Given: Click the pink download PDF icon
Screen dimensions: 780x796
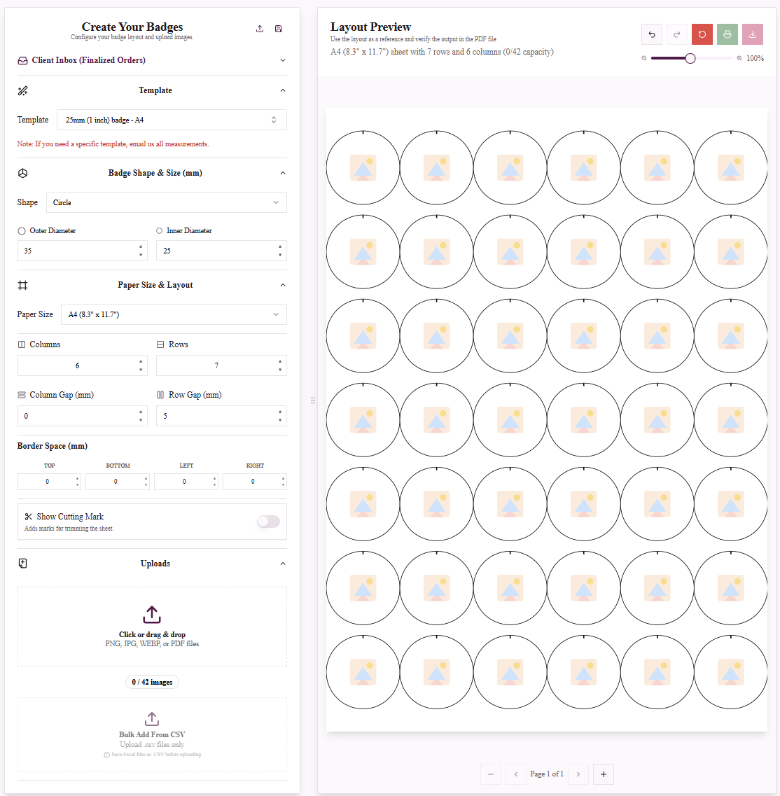Looking at the screenshot, I should click(753, 34).
